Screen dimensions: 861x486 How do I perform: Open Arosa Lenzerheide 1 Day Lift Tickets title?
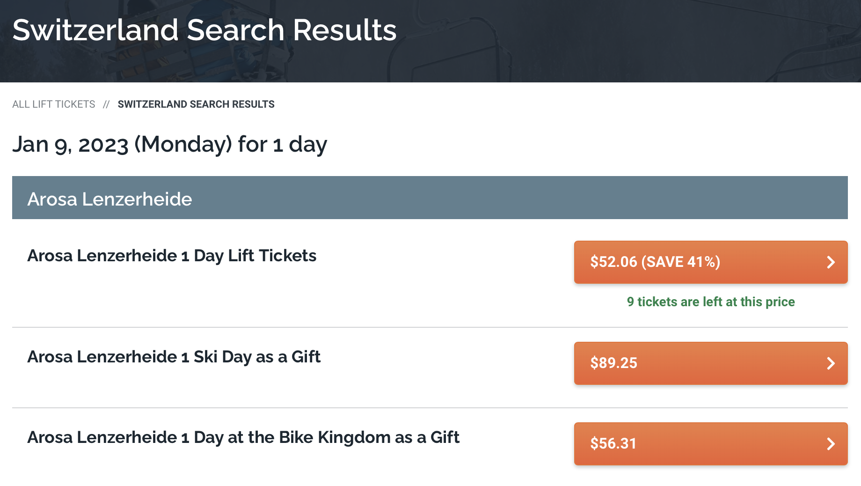click(x=172, y=256)
